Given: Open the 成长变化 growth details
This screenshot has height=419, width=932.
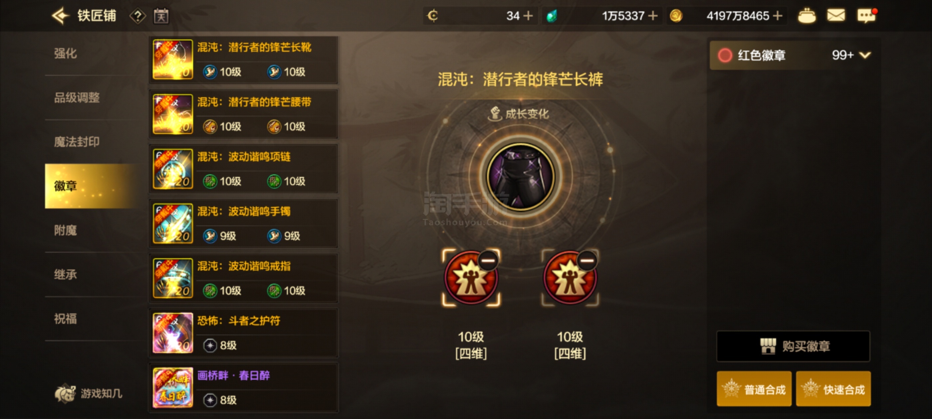Looking at the screenshot, I should coord(519,114).
